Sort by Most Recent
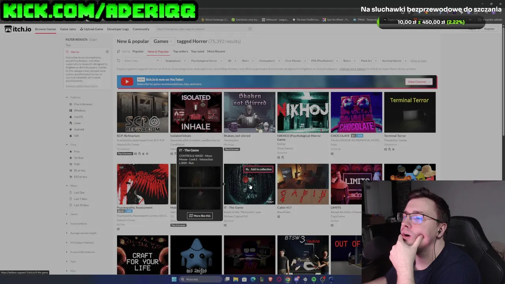The image size is (505, 284). 216,51
